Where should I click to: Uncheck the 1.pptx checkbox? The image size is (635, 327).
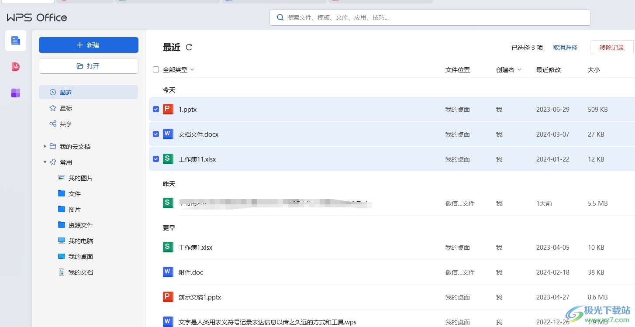pos(156,109)
